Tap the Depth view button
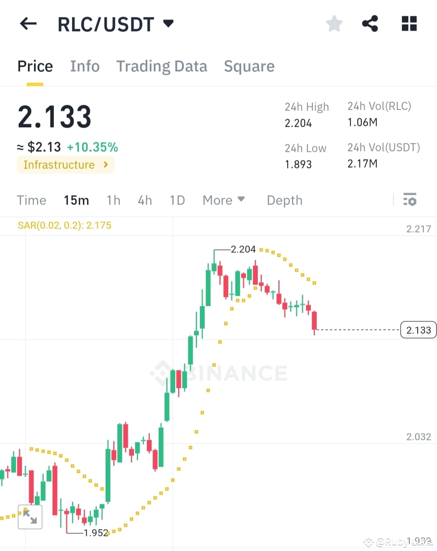The height and width of the screenshot is (551, 437). coord(284,200)
